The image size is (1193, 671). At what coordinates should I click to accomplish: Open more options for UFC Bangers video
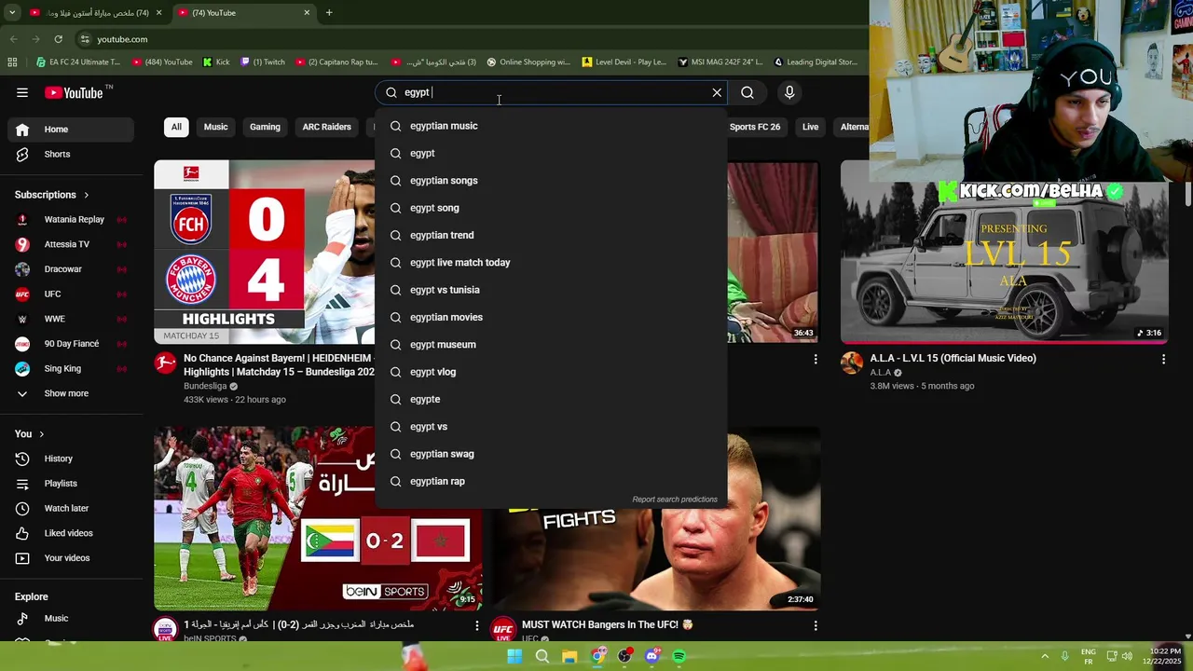[x=816, y=625]
